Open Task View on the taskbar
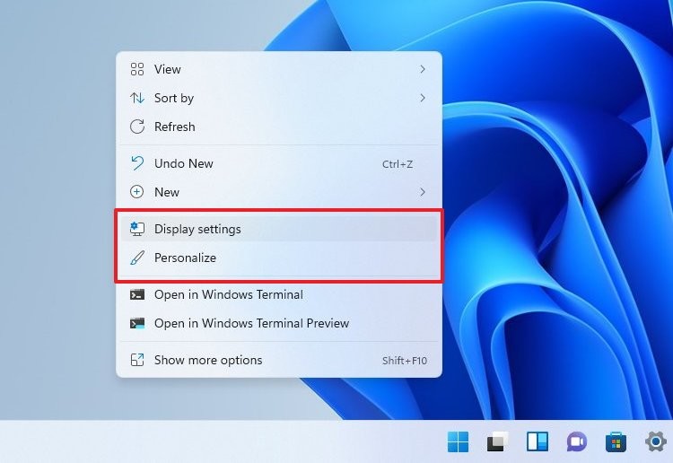673x463 pixels. tap(498, 441)
